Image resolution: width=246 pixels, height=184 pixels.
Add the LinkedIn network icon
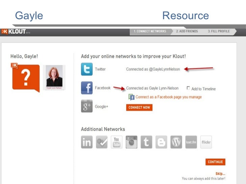click(x=87, y=142)
